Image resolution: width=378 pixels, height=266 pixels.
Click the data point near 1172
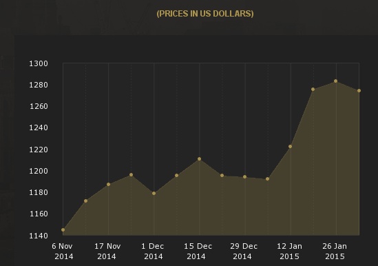click(86, 201)
